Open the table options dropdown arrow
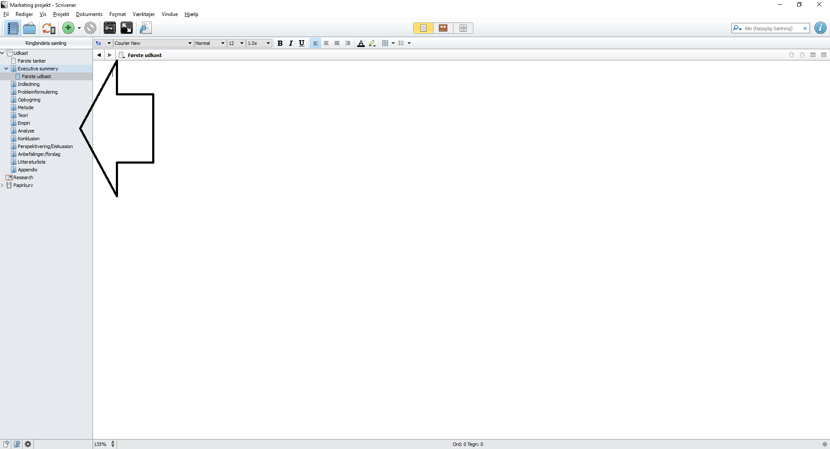 click(393, 43)
